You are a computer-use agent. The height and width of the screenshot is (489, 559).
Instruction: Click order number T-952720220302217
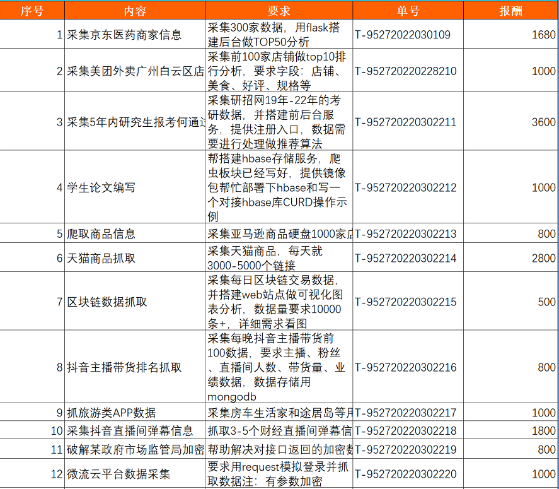point(408,412)
